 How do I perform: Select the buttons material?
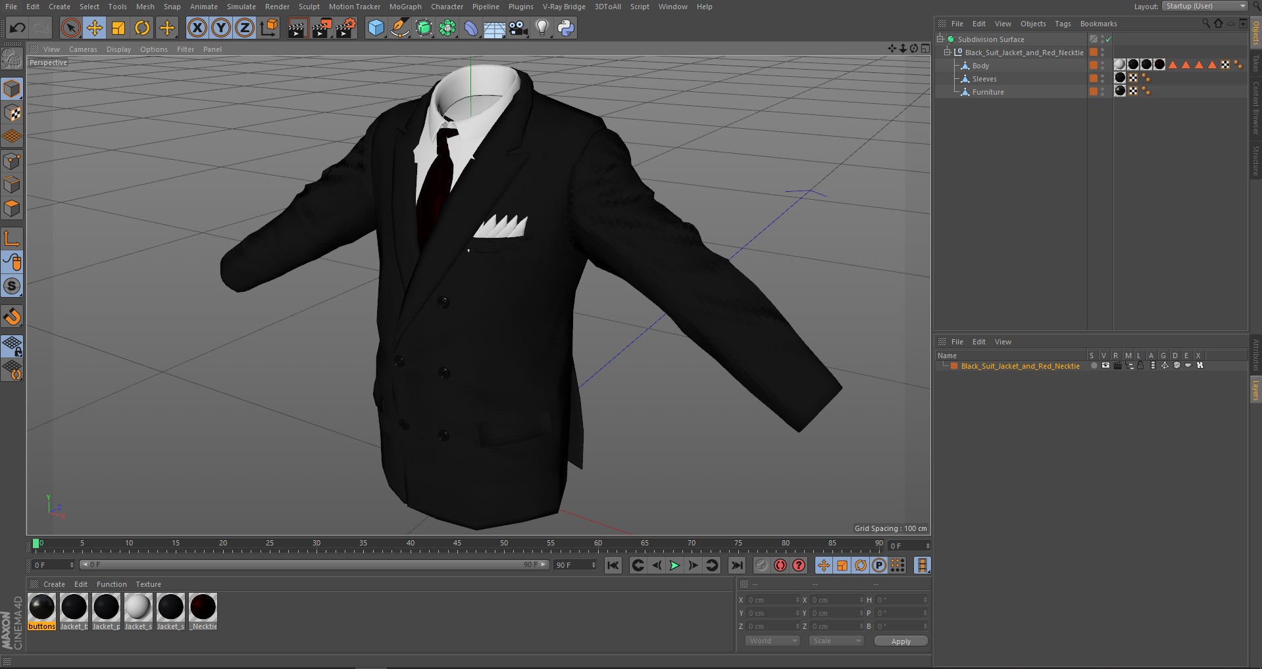tap(42, 611)
